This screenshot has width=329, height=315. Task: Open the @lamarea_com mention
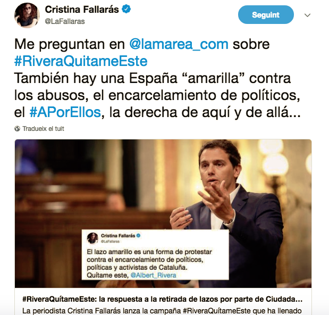tap(179, 44)
